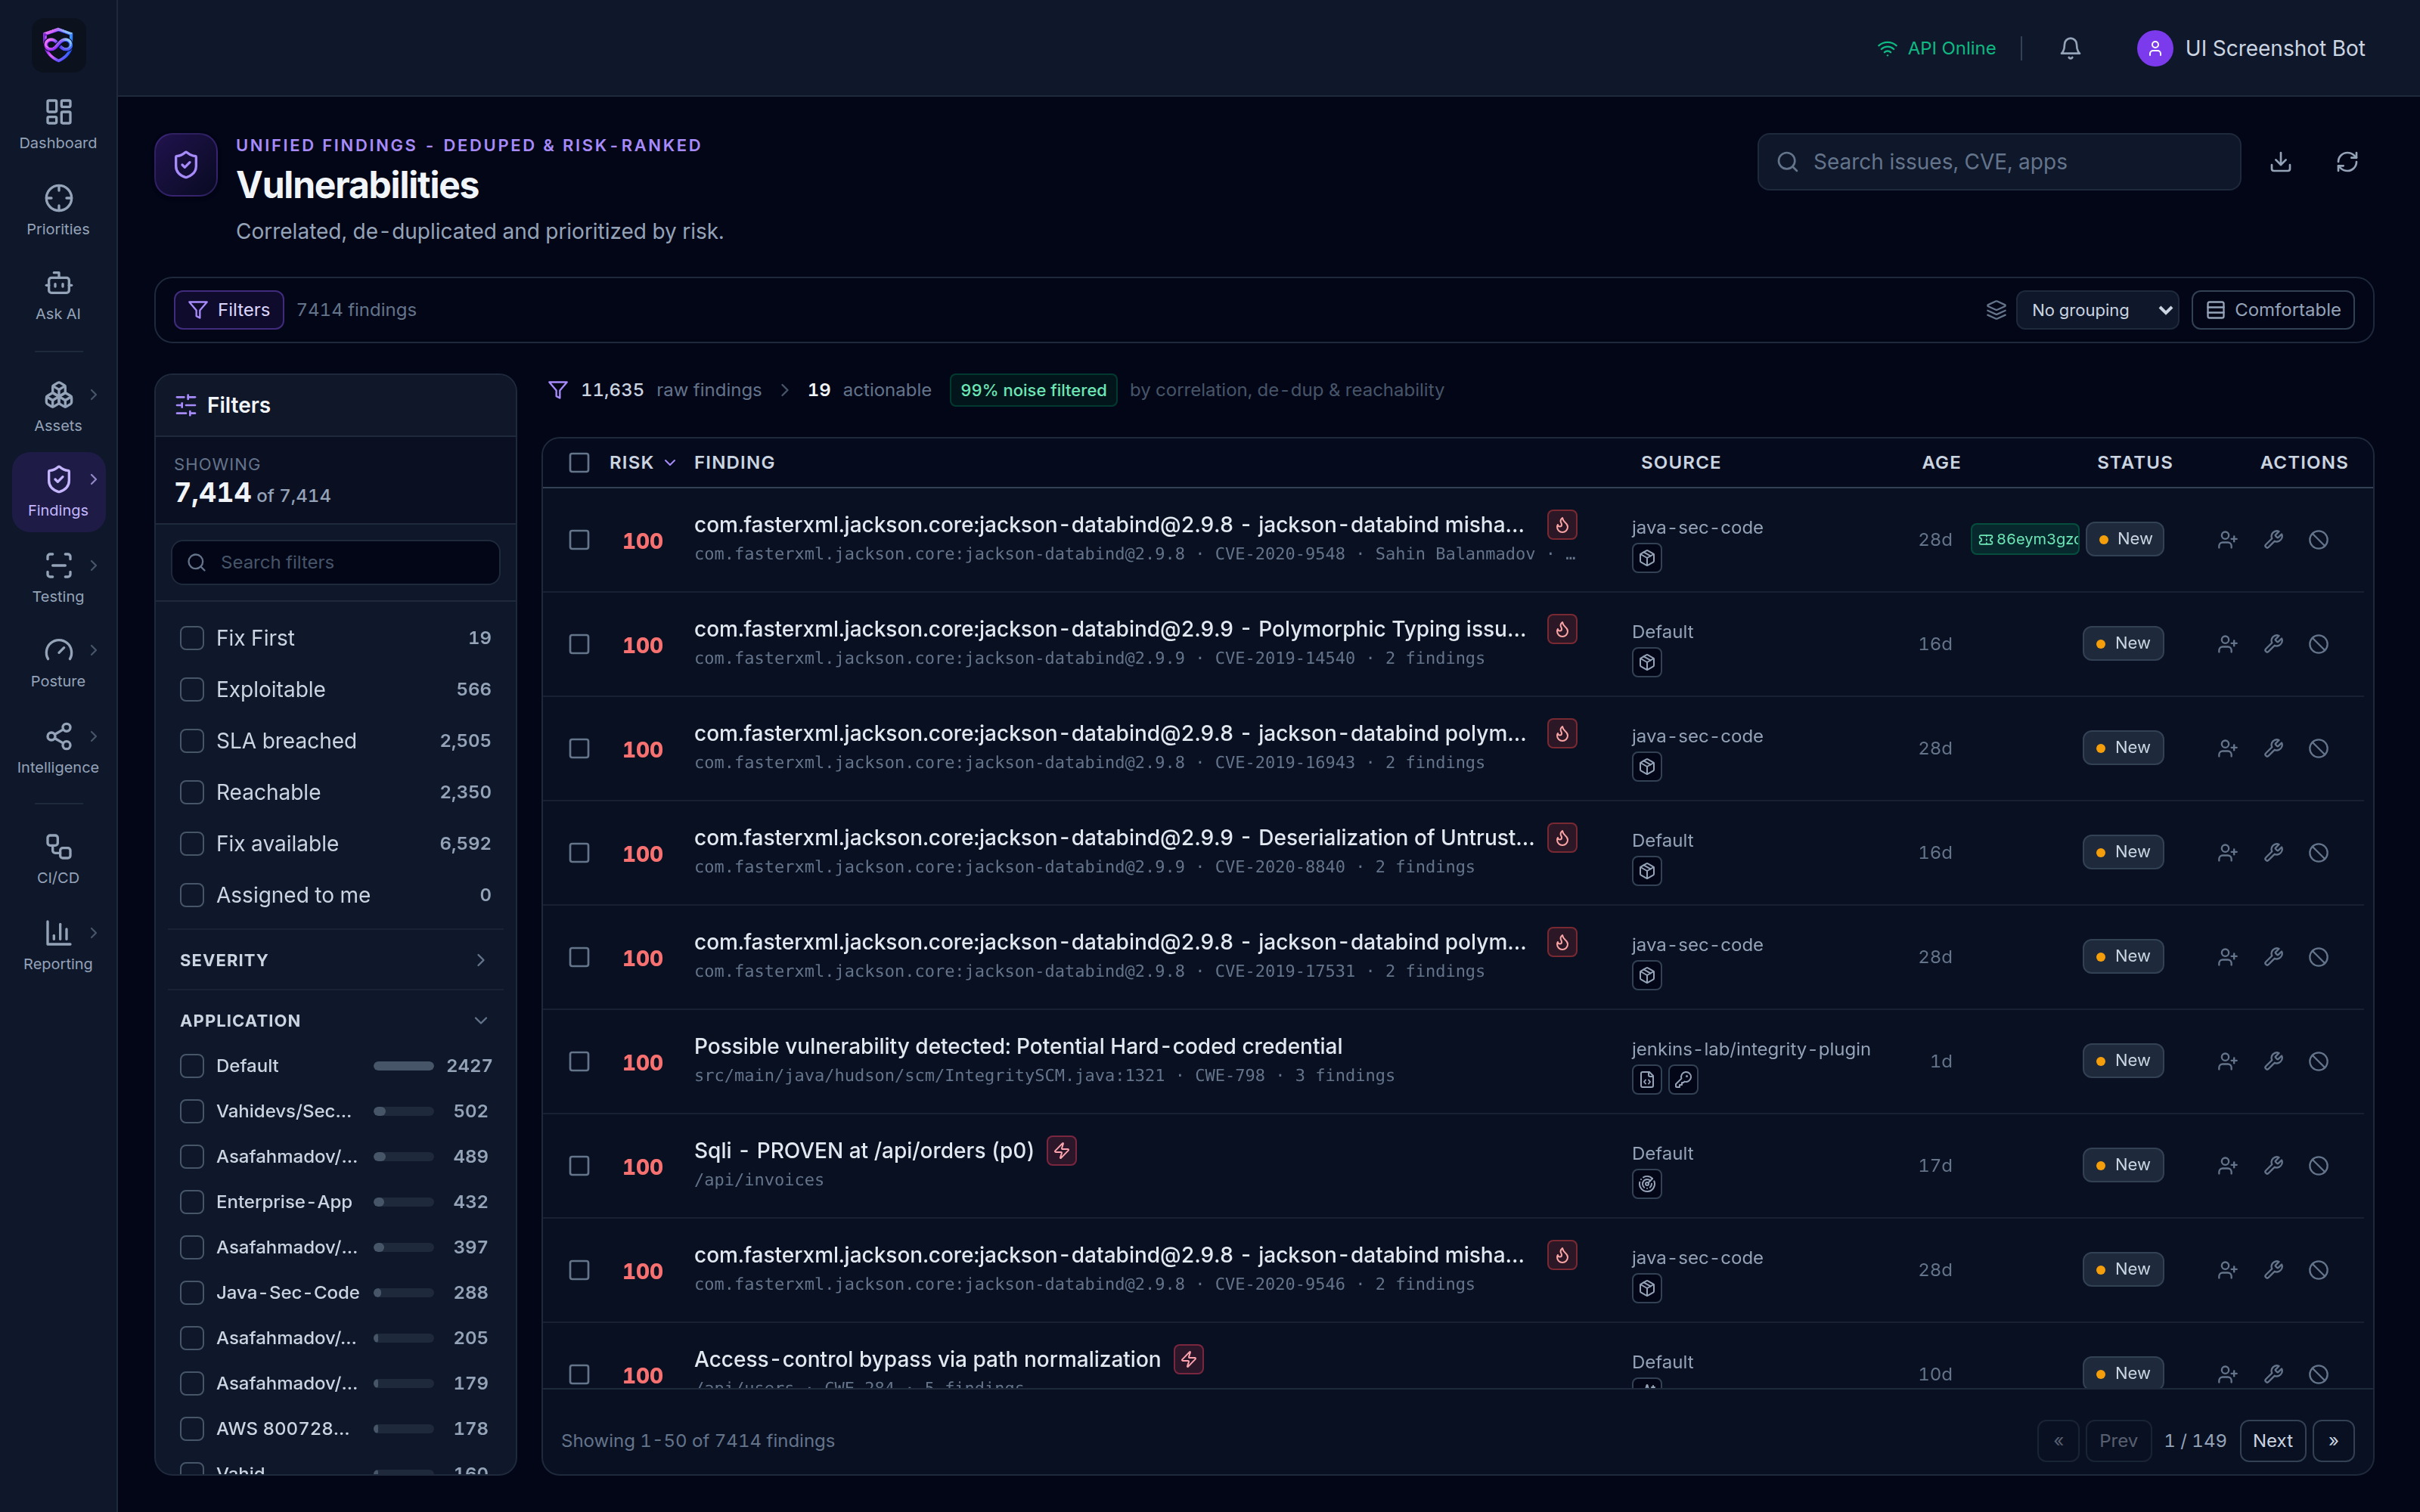Click the Search issues, CVE, apps field
This screenshot has height=1512, width=2420.
tap(1998, 162)
